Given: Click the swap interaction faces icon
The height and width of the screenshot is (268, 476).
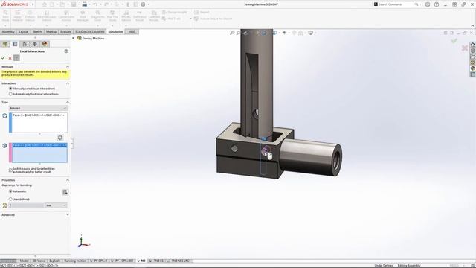Looking at the screenshot, I should click(60, 138).
